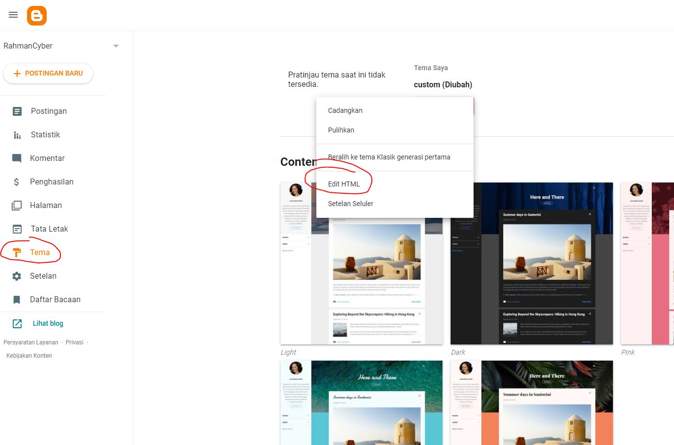The image size is (674, 445).
Task: Open Kebijakan Konten link
Action: point(29,356)
